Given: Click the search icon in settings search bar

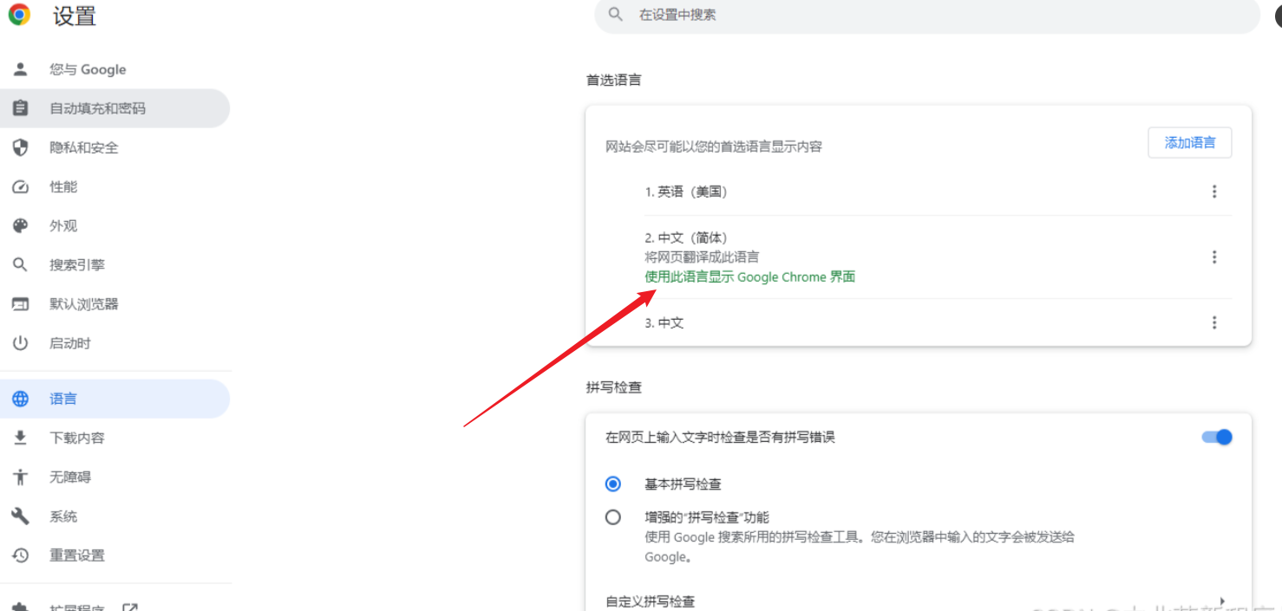Looking at the screenshot, I should coord(616,15).
